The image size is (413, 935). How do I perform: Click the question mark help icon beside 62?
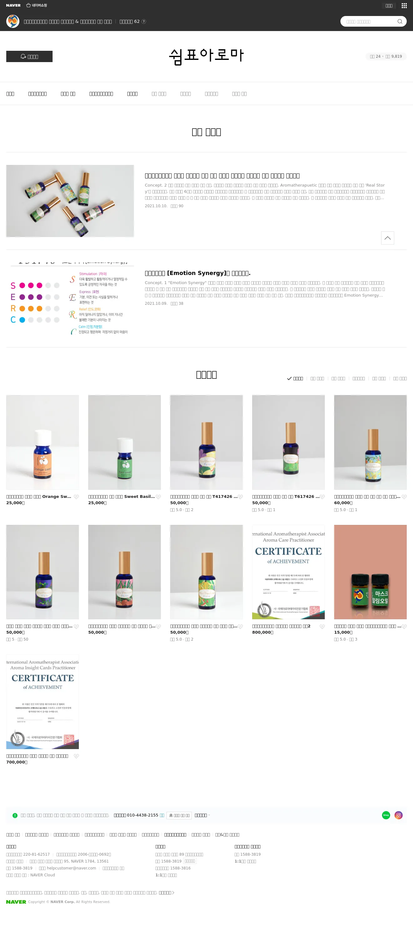click(x=144, y=21)
